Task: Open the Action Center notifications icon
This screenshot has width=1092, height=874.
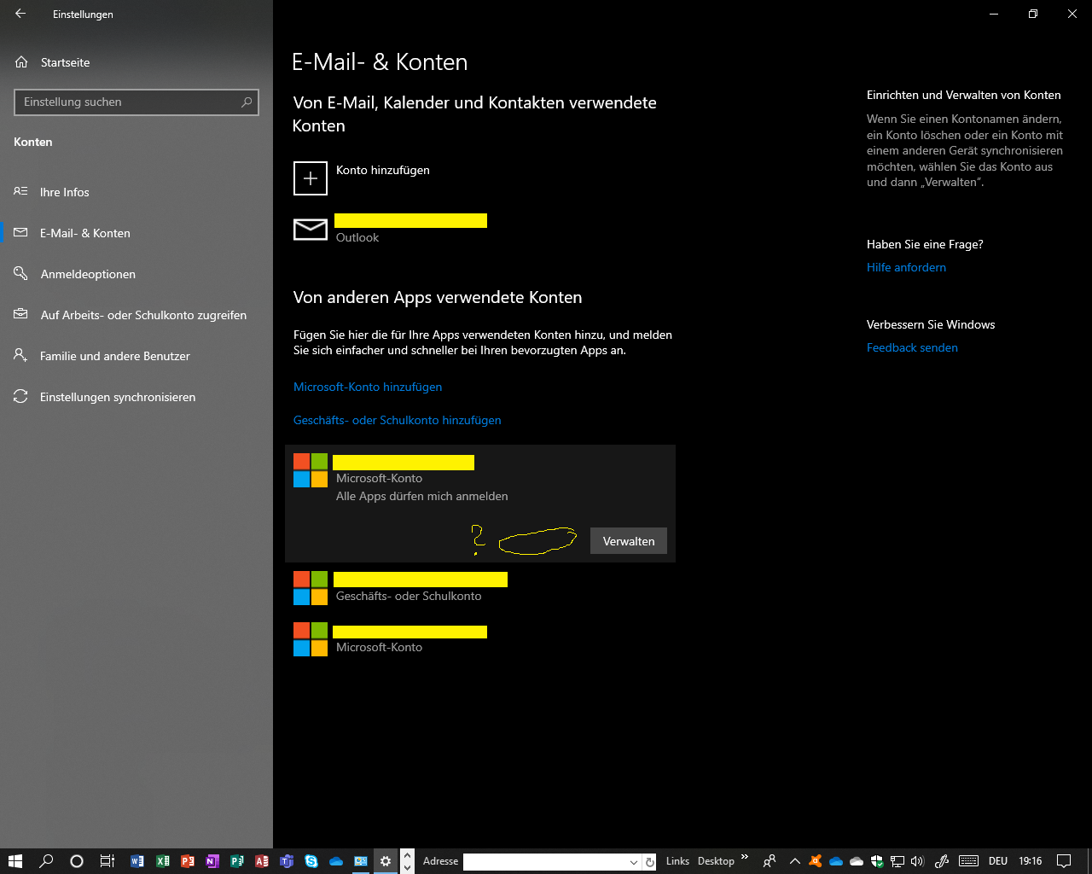Action: coord(1064,861)
